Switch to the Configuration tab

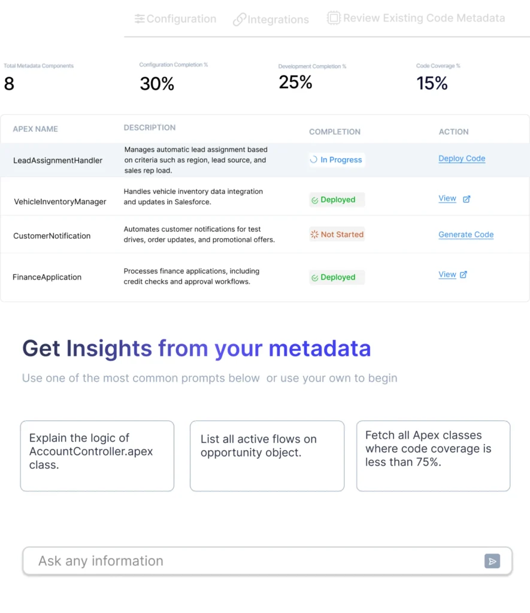click(x=175, y=19)
